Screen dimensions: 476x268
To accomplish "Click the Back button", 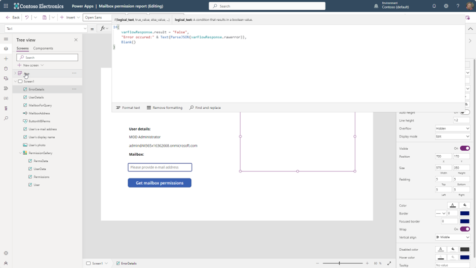I will pyautogui.click(x=13, y=17).
